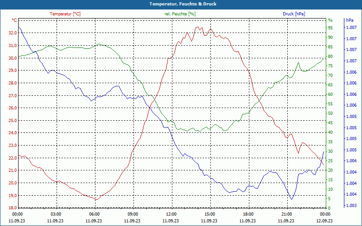Click the 19,0 temperature axis value
The width and height of the screenshot is (362, 226).
13,196
